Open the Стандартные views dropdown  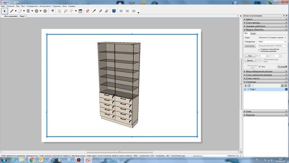coord(272,42)
